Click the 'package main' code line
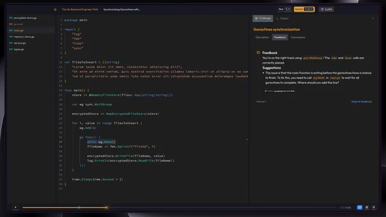This screenshot has width=386, height=217. [76, 20]
